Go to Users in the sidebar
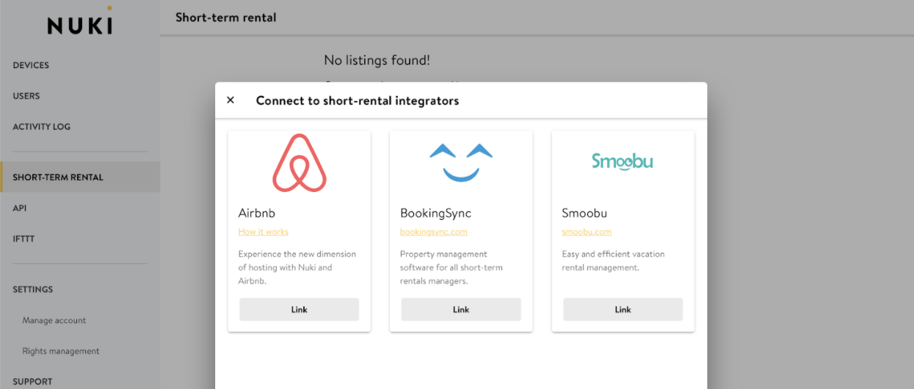 (26, 96)
